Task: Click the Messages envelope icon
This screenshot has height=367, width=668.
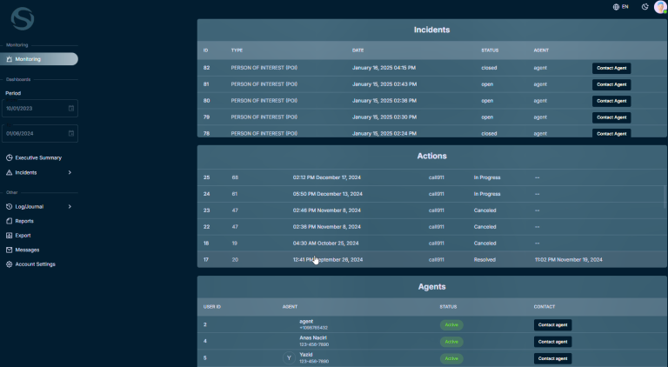Action: click(9, 250)
